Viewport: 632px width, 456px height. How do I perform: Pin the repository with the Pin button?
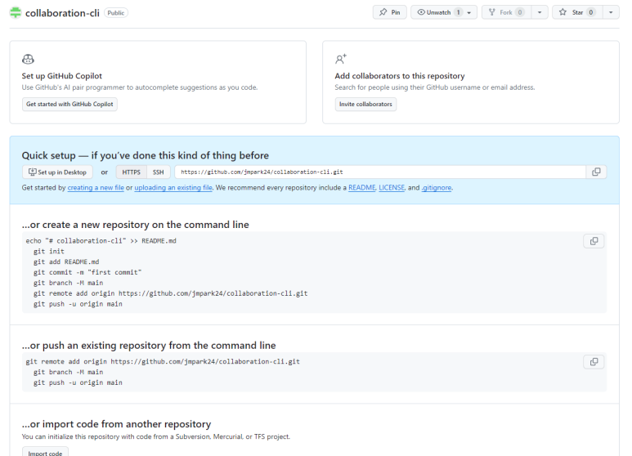tap(389, 13)
